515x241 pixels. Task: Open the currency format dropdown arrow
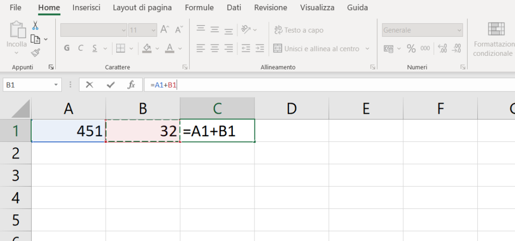[x=399, y=49]
